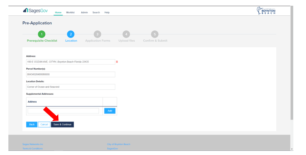Click the Back button
Viewport: 306px width, 155px height.
32,124
